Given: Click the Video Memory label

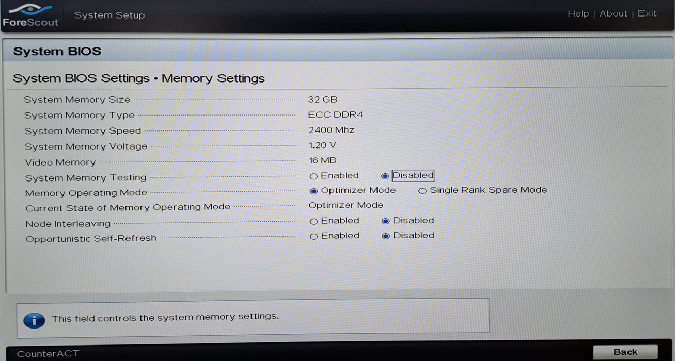Looking at the screenshot, I should (60, 162).
